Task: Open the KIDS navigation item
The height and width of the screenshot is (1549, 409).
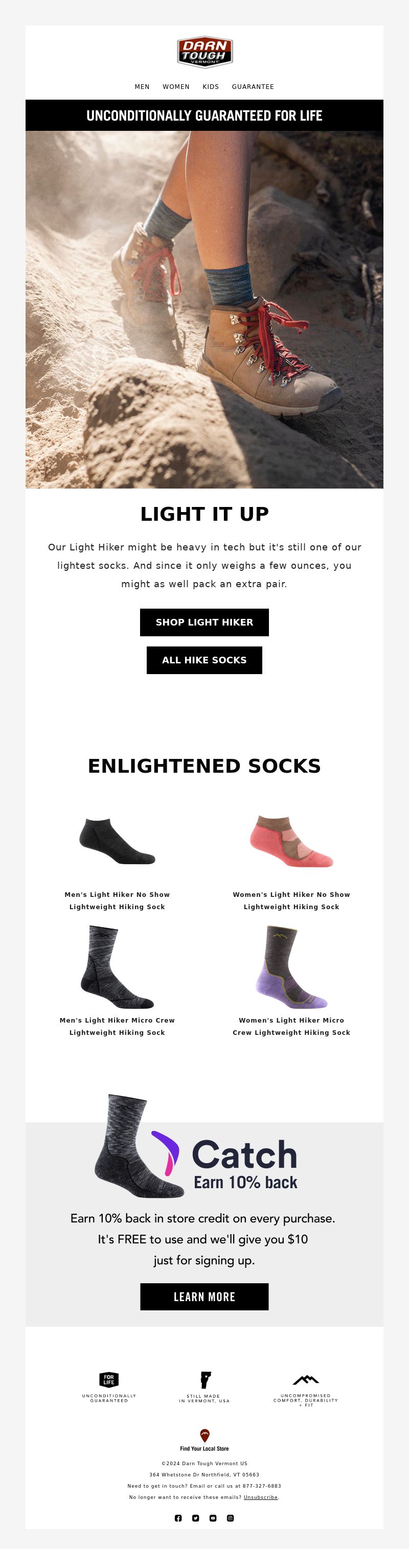Action: [211, 86]
